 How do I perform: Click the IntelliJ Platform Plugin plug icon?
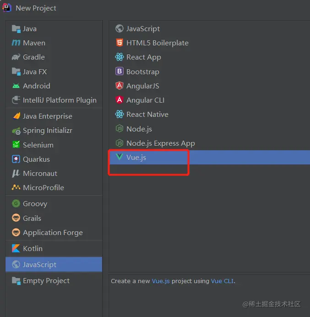pos(16,100)
